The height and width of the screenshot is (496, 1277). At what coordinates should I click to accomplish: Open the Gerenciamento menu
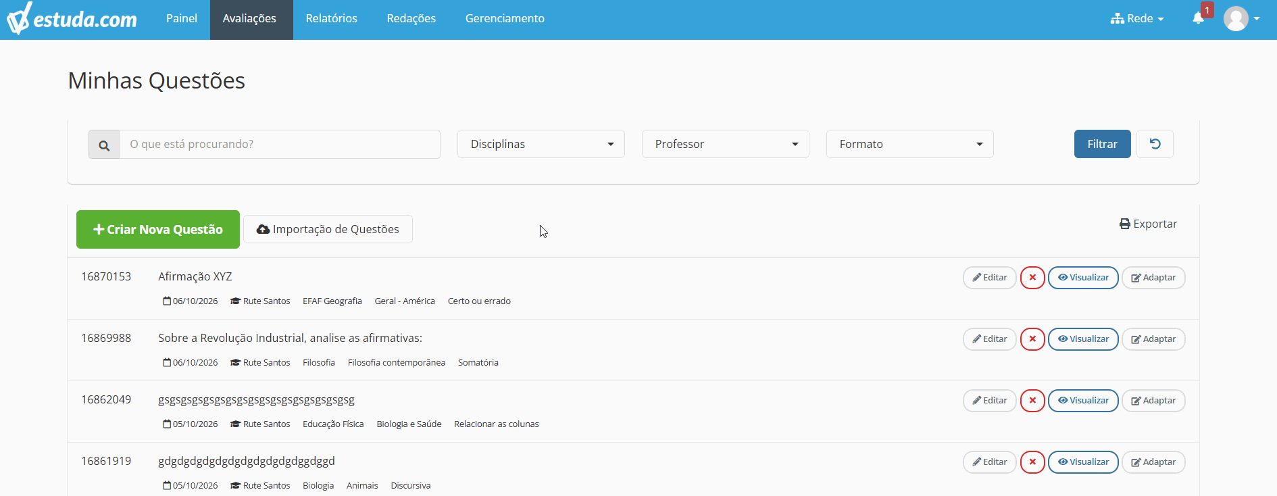tap(505, 19)
